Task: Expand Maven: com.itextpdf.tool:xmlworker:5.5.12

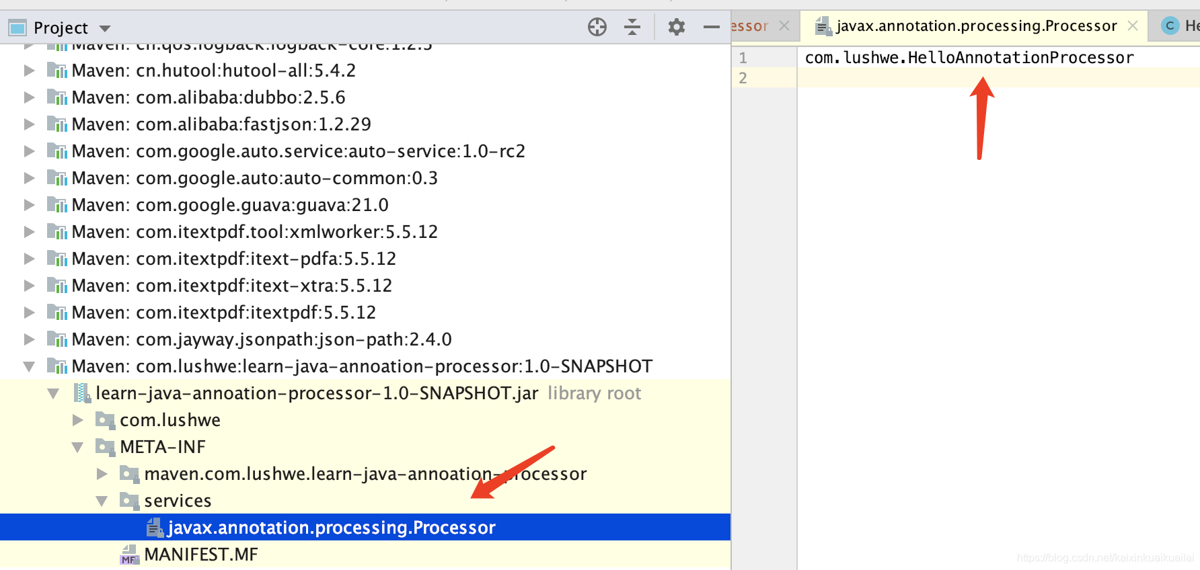Action: 29,232
